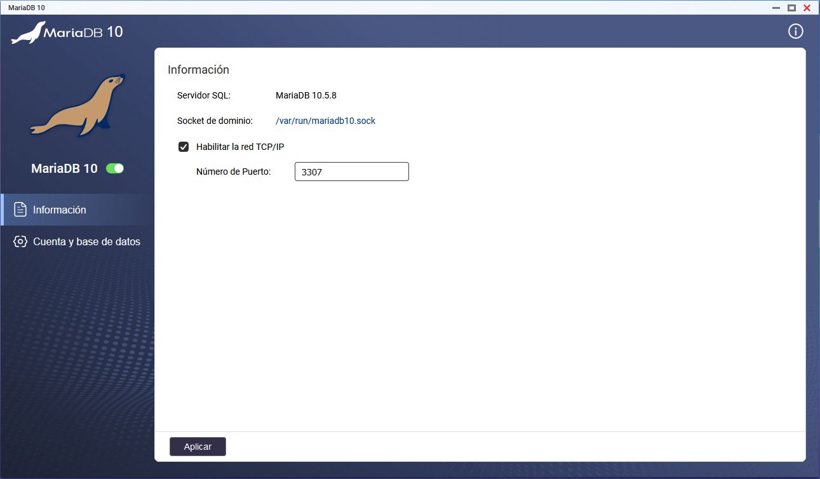This screenshot has height=479, width=820.
Task: Toggle the MariaDB 10 service switch off
Action: coord(115,168)
